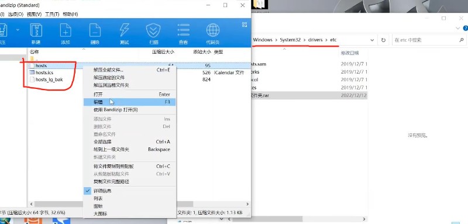Choose 打开 (Enter) in context menu
Viewport: 468px width, 224px height.
pos(129,94)
